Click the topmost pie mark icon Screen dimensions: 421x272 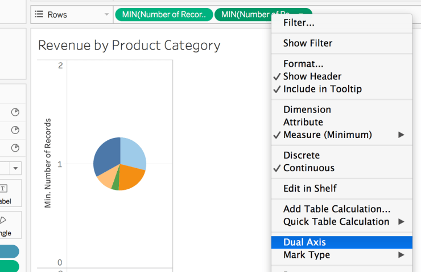[15, 112]
